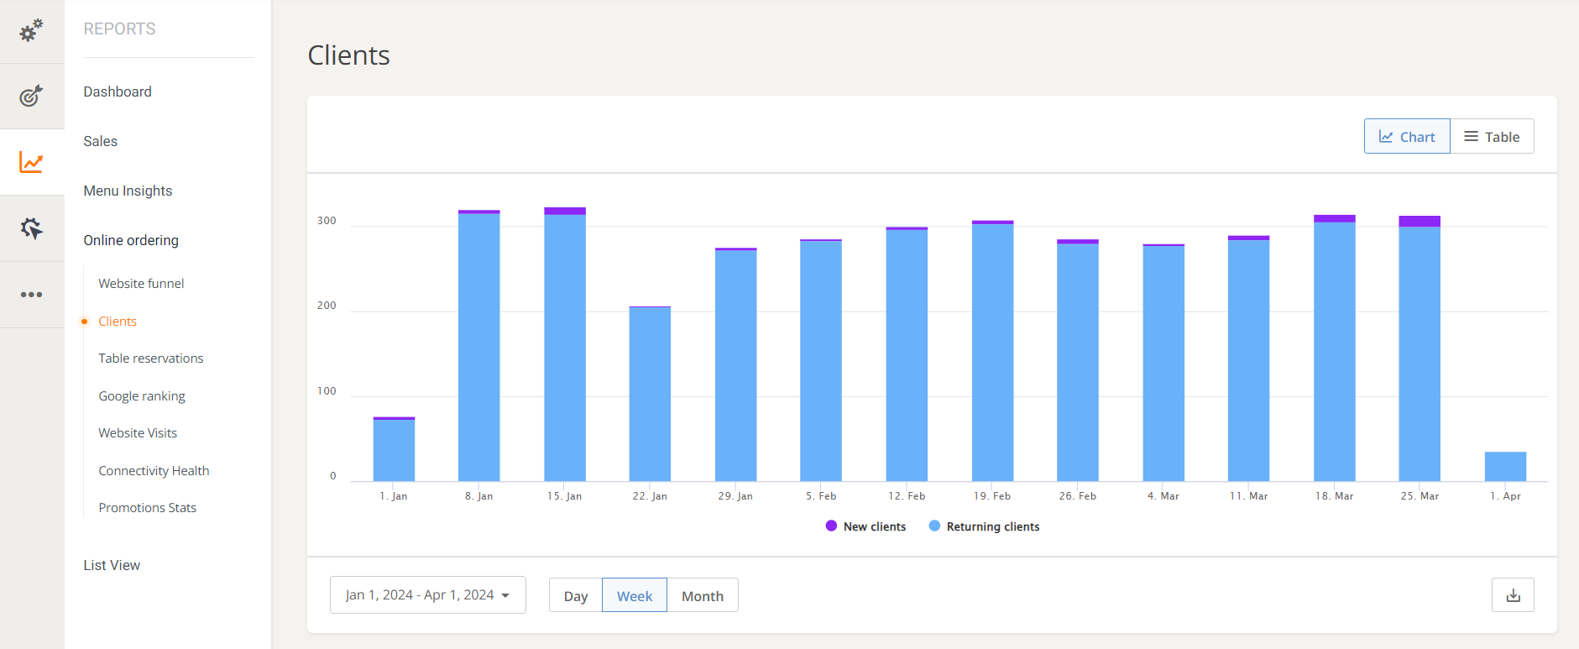Switch to Chart view

pos(1407,137)
